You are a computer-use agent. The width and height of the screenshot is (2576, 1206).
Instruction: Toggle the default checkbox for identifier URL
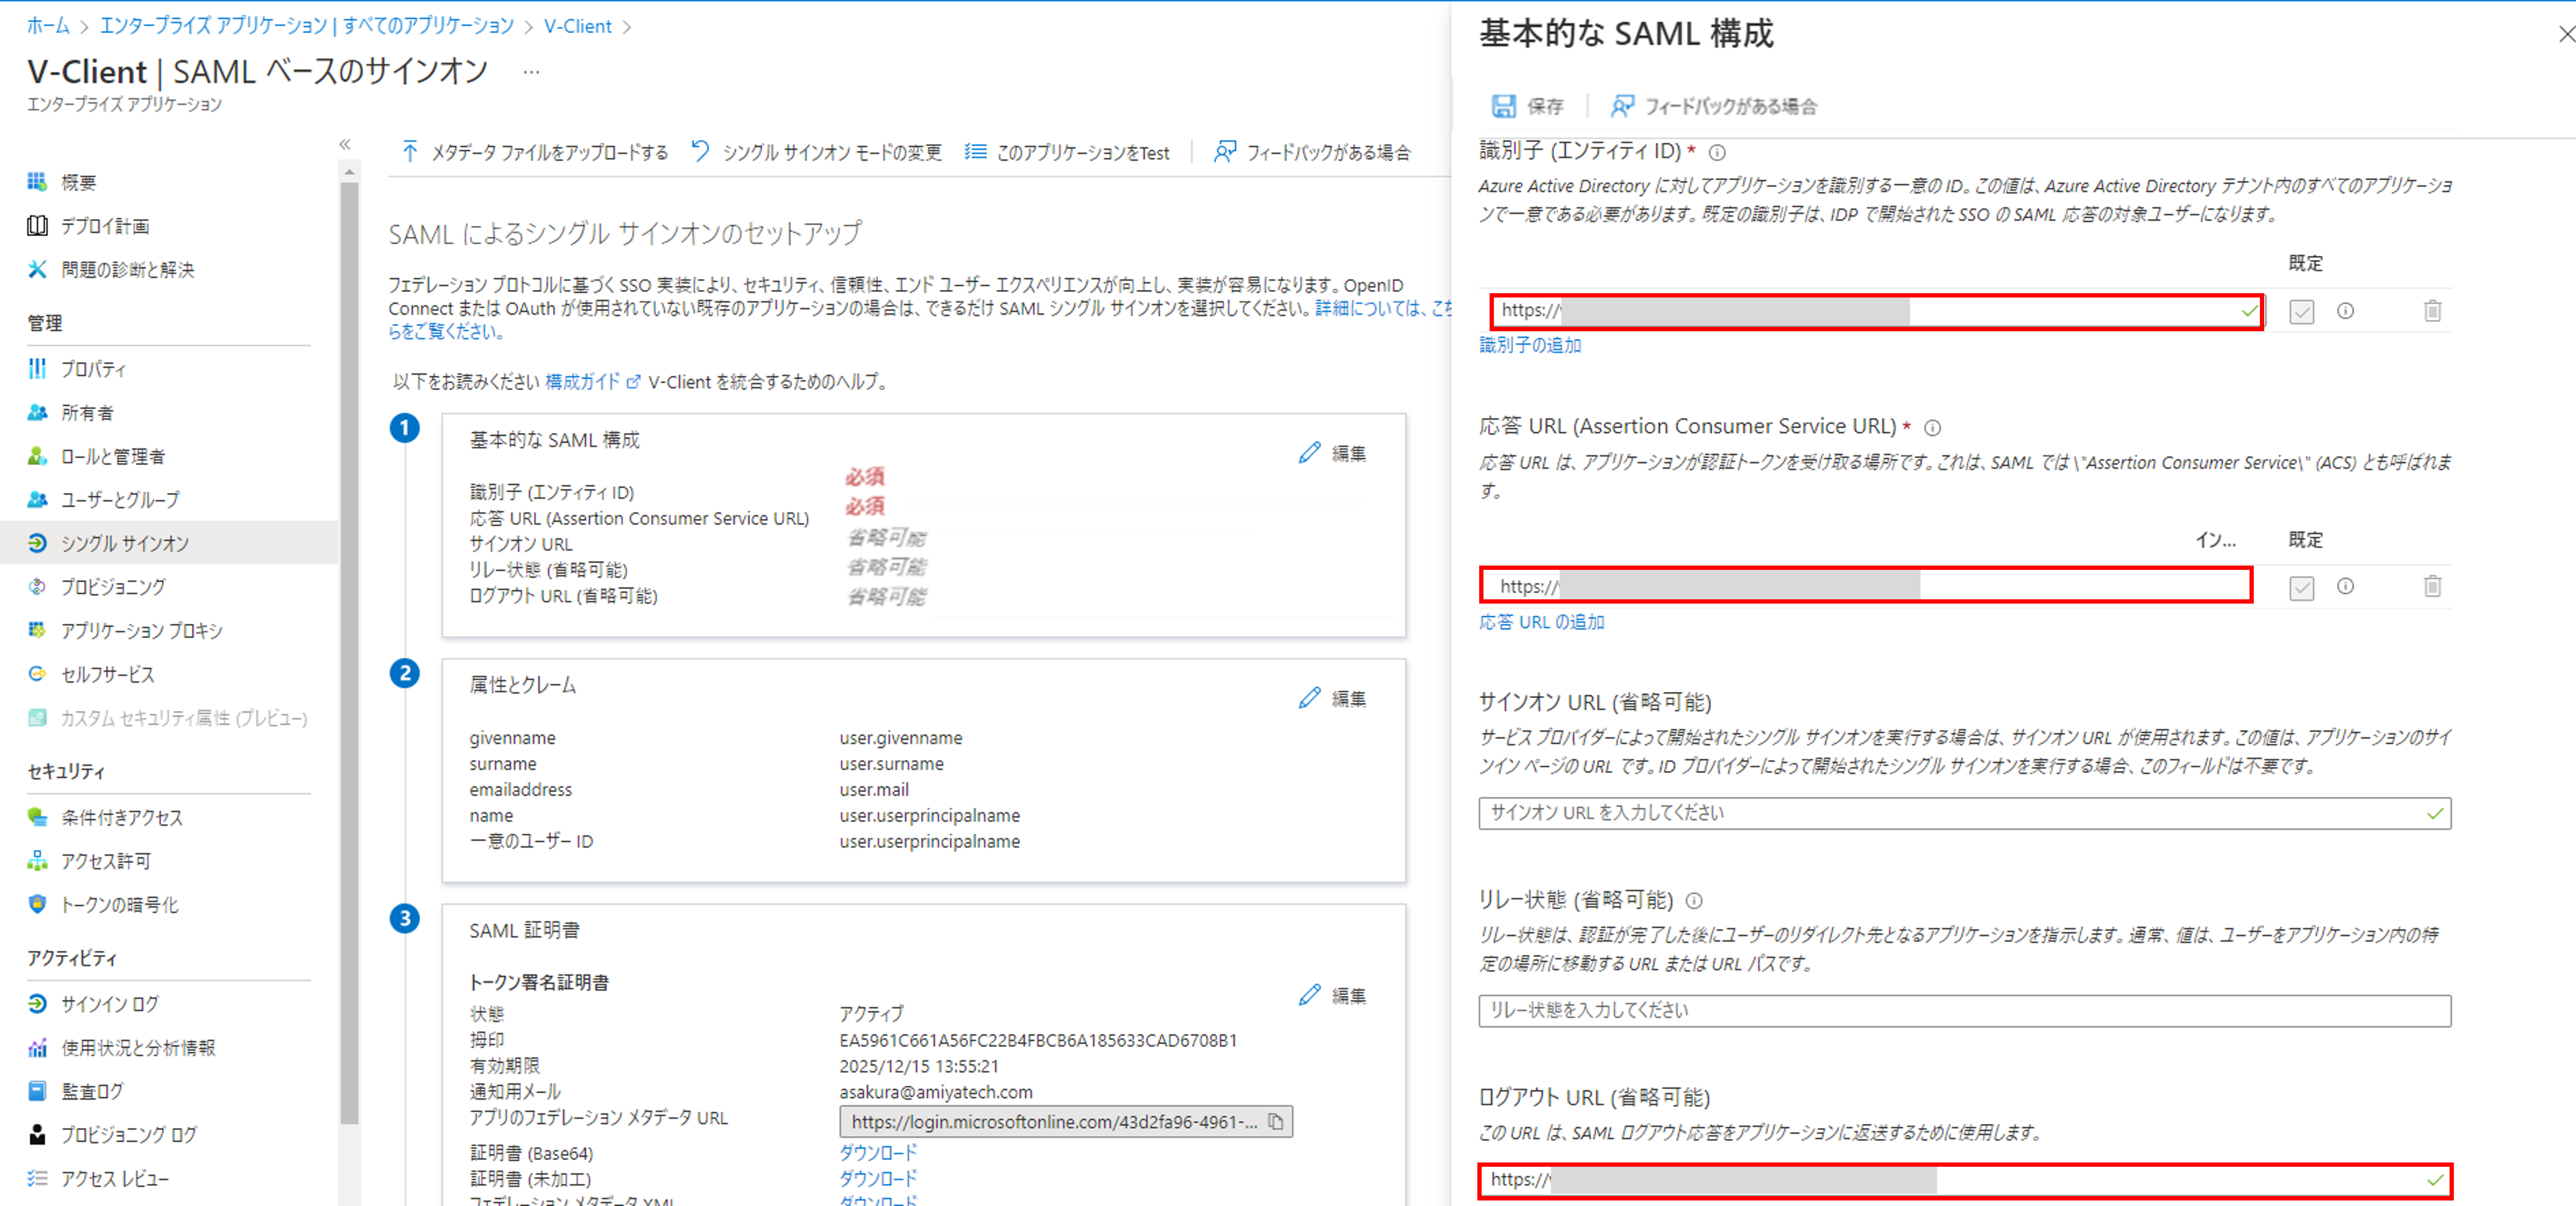pos(2301,312)
